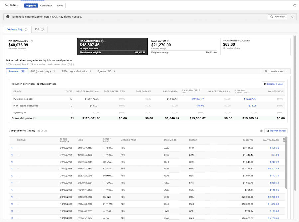This screenshot has width=299, height=222.
Task: Open the Sep 2026 period dropdown
Action: (x=12, y=6)
